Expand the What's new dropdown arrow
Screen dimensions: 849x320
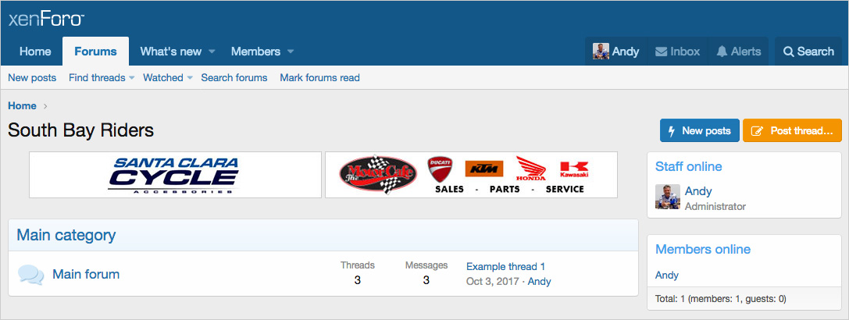pyautogui.click(x=212, y=52)
